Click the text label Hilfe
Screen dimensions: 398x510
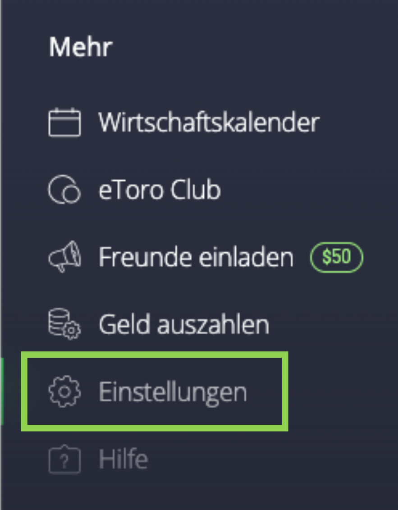pos(124,459)
